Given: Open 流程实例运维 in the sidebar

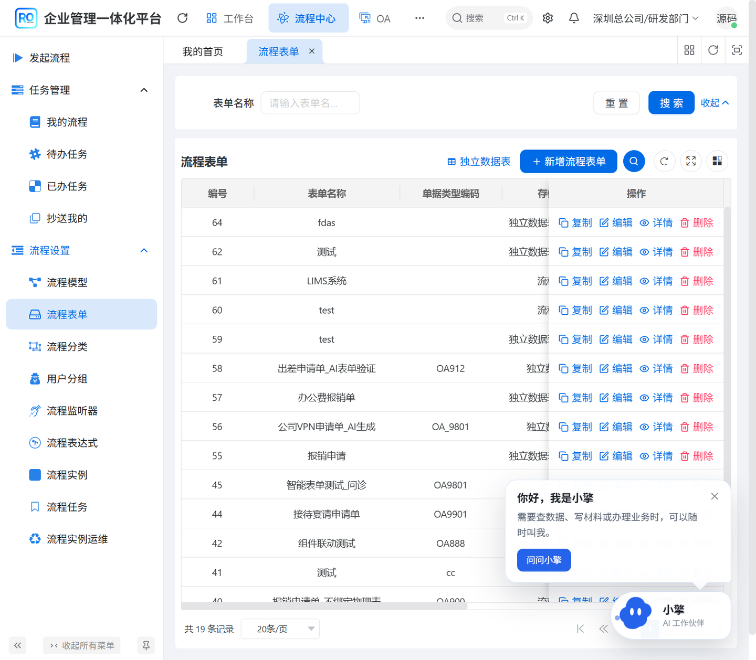Looking at the screenshot, I should tap(81, 539).
